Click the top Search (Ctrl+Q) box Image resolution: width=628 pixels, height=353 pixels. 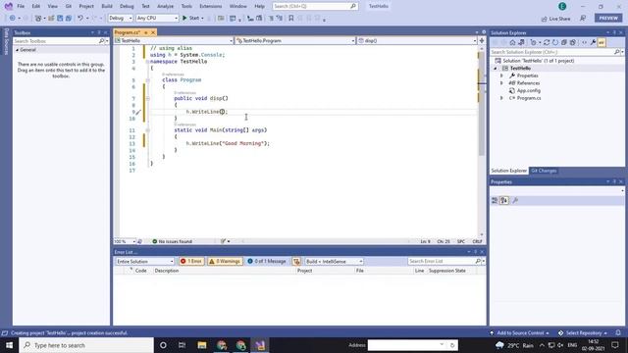315,6
